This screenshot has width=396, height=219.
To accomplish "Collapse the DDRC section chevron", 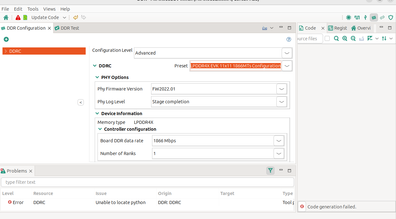I will coord(95,66).
